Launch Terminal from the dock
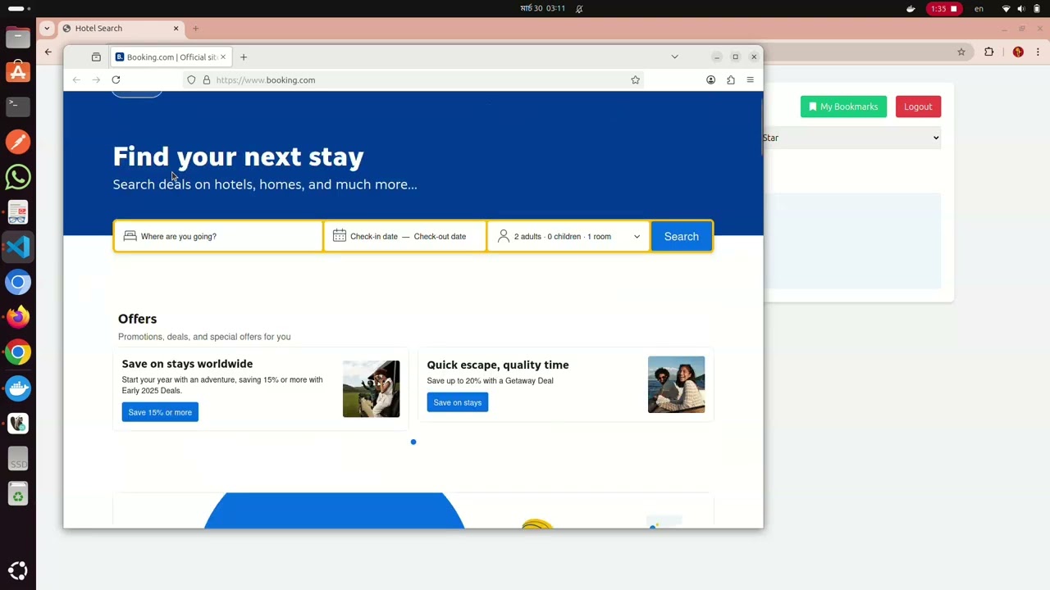This screenshot has width=1050, height=590. pos(18,106)
